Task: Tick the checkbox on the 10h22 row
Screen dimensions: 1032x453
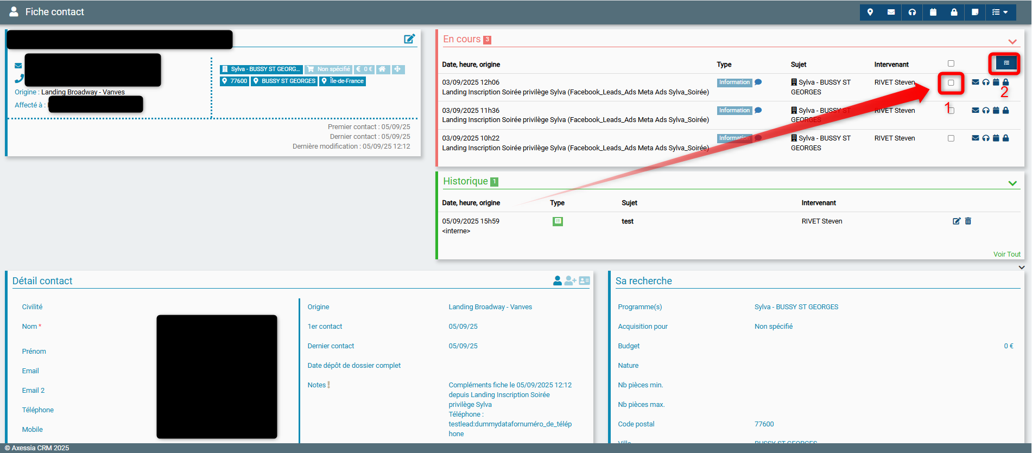Action: (951, 138)
